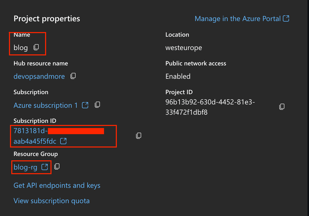The image size is (309, 216).
Task: Copy the project name "blog"
Action: 36,47
